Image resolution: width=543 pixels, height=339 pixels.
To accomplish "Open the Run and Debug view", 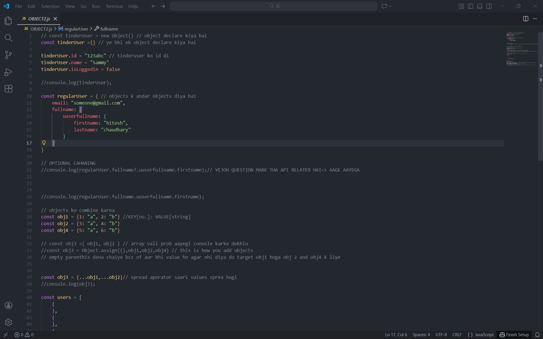I will [x=8, y=72].
